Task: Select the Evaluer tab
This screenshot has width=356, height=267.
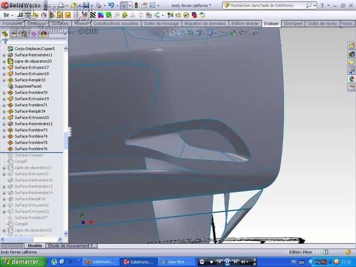Action: [x=271, y=23]
